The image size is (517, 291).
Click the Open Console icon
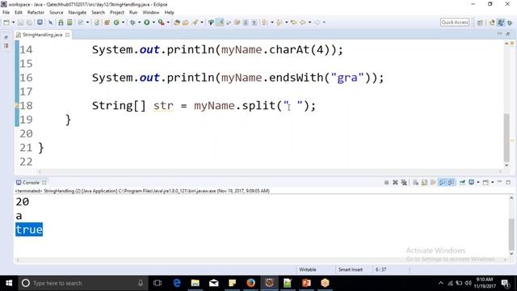(485, 183)
